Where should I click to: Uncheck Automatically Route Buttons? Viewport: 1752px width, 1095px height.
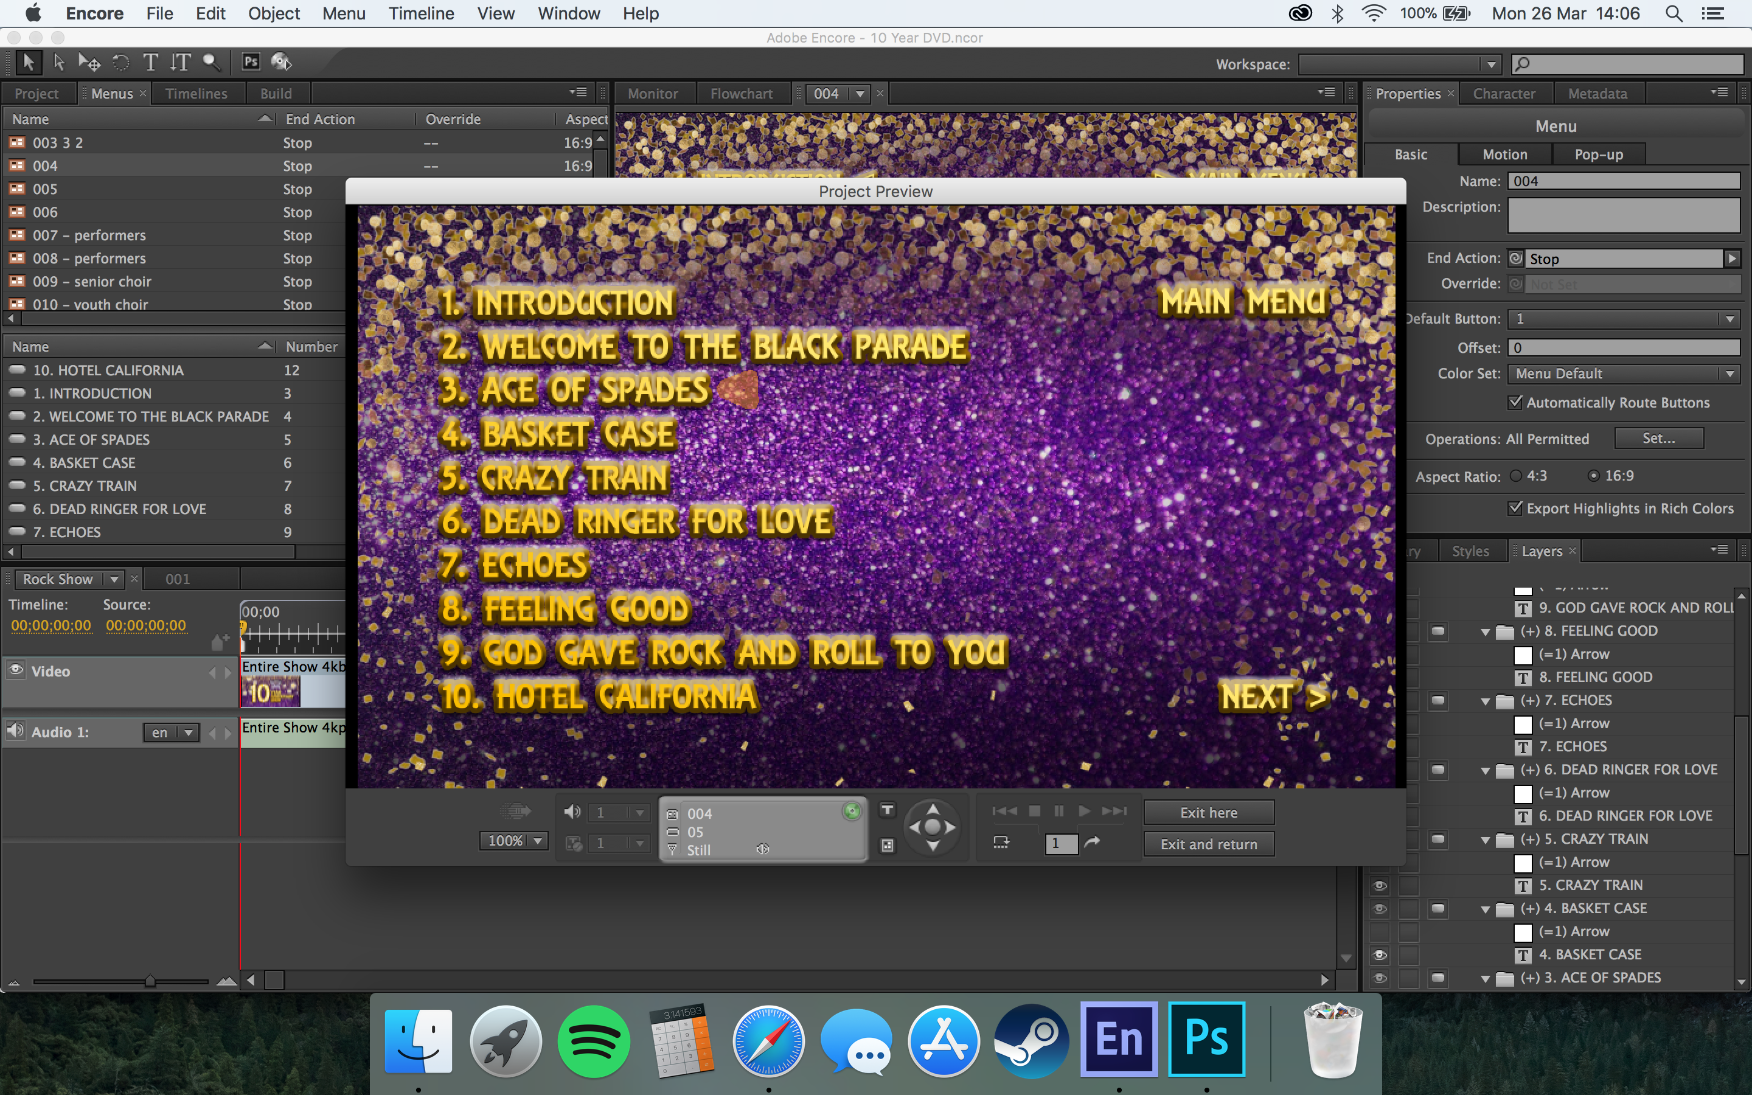[x=1515, y=403]
